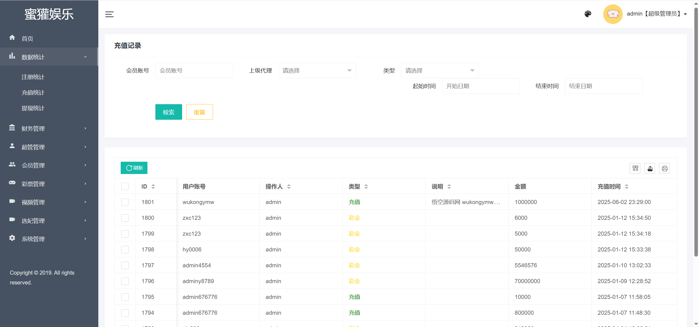
Task: Open the 类型 filter dropdown
Action: click(x=440, y=71)
